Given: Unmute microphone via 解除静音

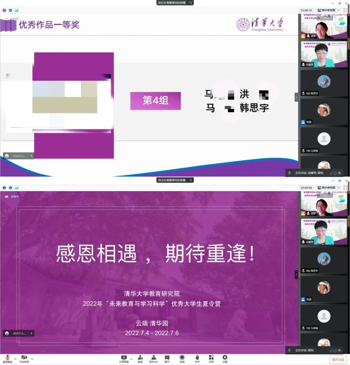Looking at the screenshot, I should 7,358.
